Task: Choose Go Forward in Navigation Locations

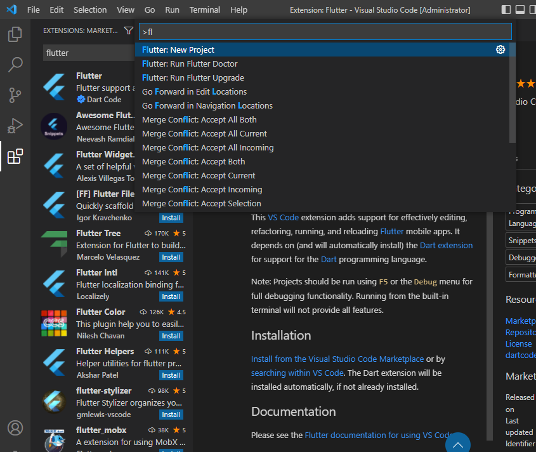Action: point(322,106)
